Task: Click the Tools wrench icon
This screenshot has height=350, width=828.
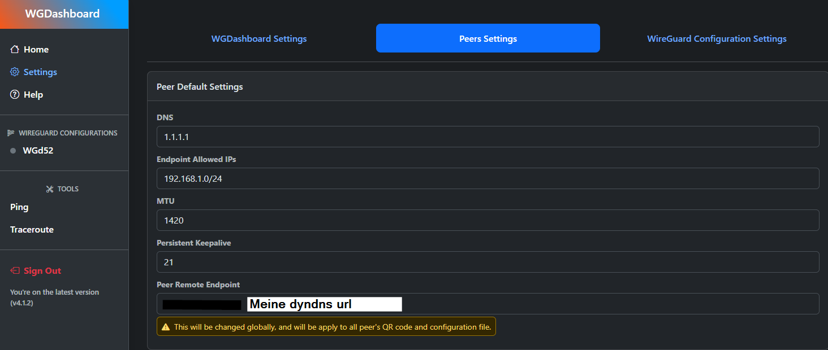Action: [49, 189]
